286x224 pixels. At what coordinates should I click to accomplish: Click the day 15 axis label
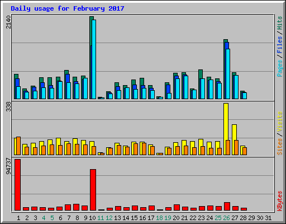[134, 218]
